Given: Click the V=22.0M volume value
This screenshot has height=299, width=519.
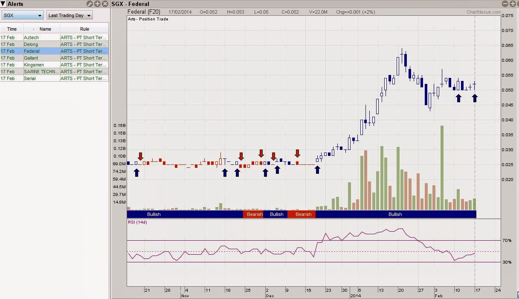Looking at the screenshot, I should pyautogui.click(x=318, y=12).
